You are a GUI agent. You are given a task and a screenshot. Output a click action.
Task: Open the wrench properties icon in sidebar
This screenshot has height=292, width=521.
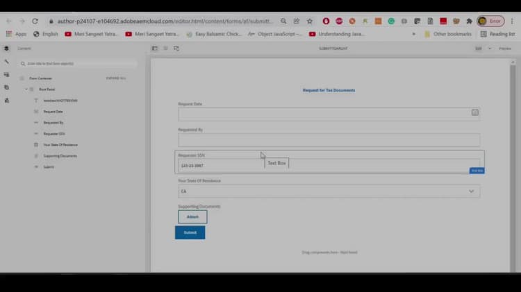6,62
